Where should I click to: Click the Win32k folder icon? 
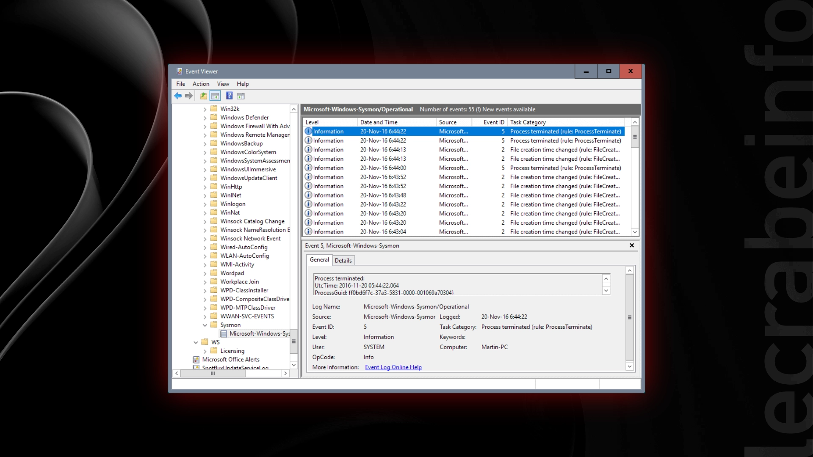pos(214,109)
